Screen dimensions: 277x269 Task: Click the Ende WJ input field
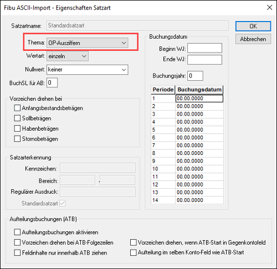(x=204, y=60)
